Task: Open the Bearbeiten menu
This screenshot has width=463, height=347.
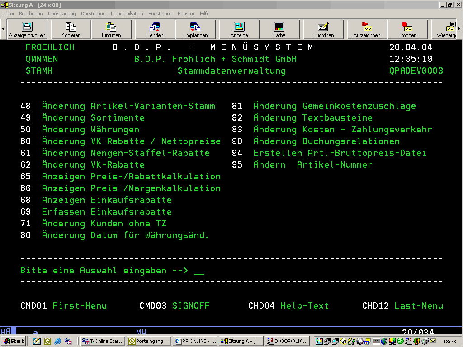Action: pos(31,14)
